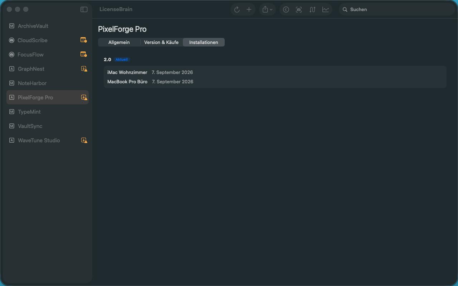Click the refresh arrow in the toolbar

coord(237,10)
